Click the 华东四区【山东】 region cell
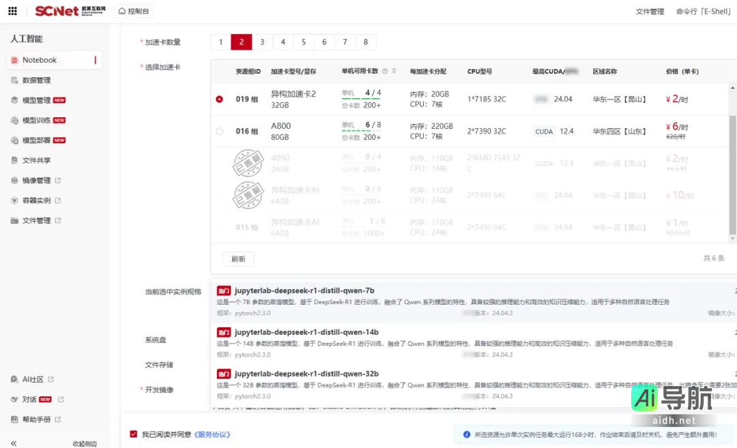 [x=619, y=131]
